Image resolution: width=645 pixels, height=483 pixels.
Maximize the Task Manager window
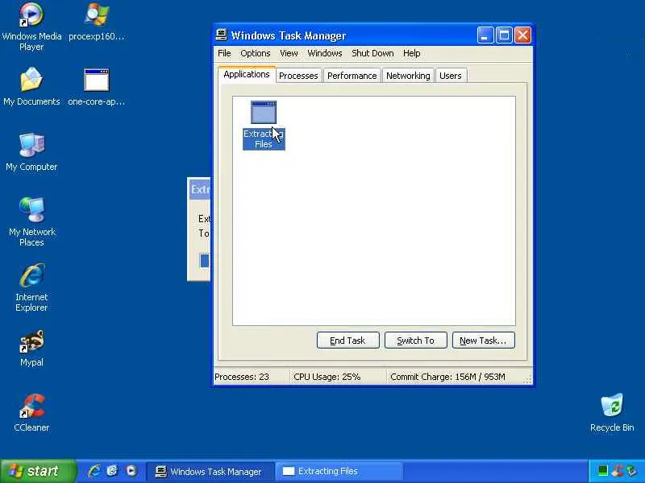(x=504, y=35)
